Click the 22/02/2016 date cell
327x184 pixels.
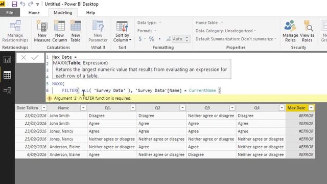[32, 124]
